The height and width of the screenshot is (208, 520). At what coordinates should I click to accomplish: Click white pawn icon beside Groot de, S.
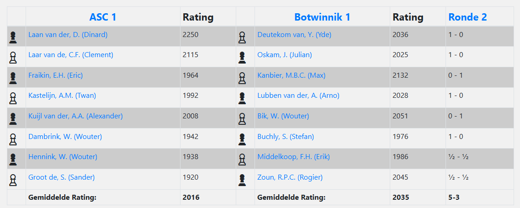13,180
